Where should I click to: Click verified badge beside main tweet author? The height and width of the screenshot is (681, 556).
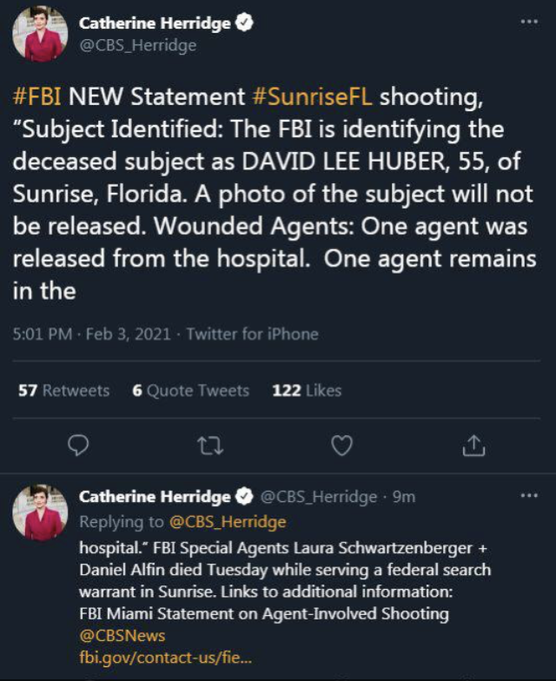point(244,23)
